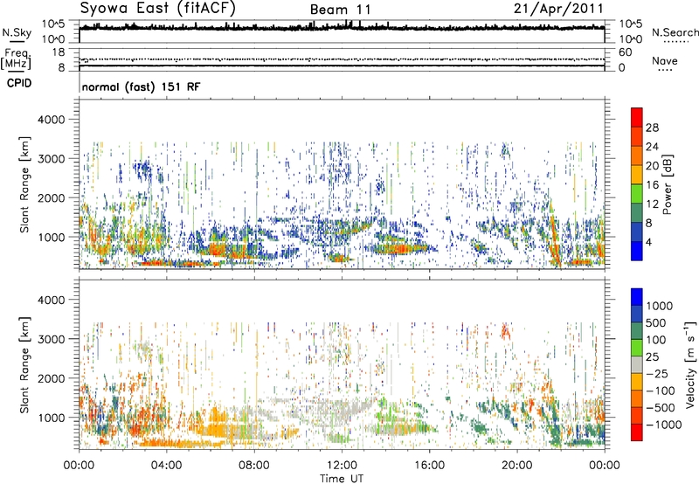The height and width of the screenshot is (484, 699).
Task: Click the red top of Power colorbar
Action: point(637,118)
